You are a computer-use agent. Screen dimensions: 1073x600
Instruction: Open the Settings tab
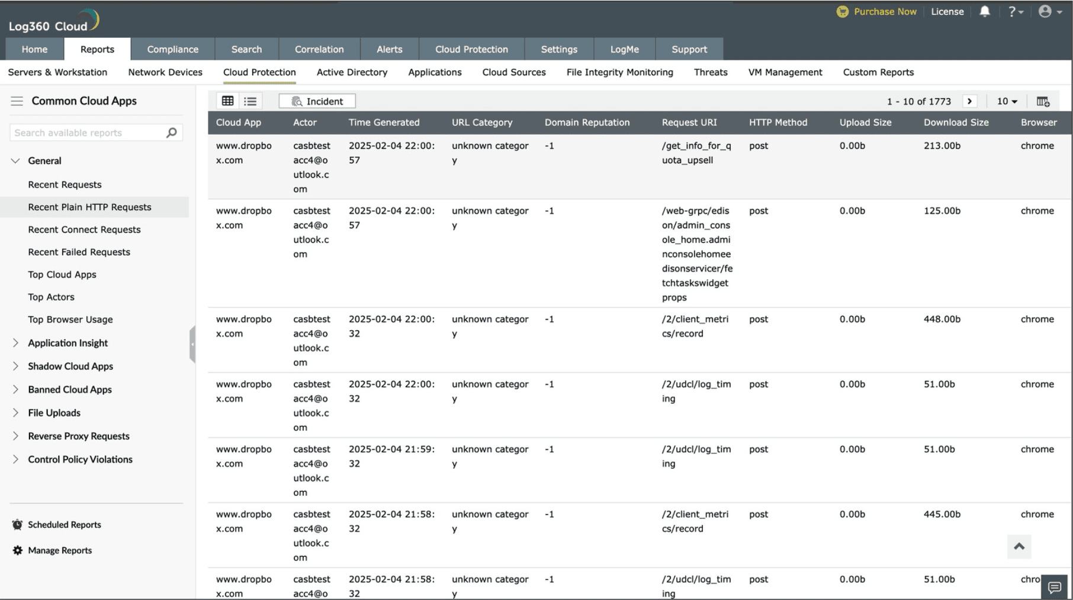point(559,49)
